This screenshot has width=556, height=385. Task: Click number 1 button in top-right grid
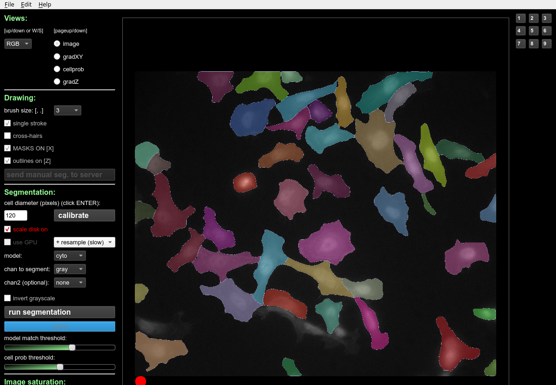(521, 19)
